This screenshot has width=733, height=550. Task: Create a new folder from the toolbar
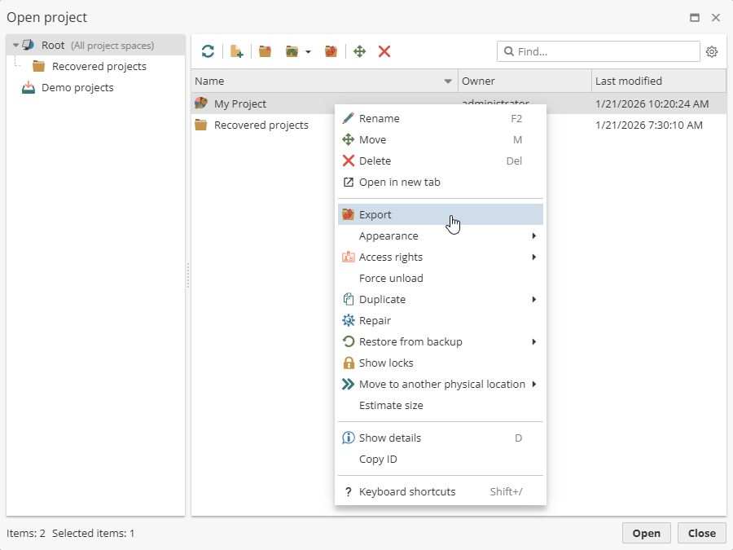[264, 51]
